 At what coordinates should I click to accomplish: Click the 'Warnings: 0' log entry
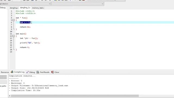tap(17, 83)
